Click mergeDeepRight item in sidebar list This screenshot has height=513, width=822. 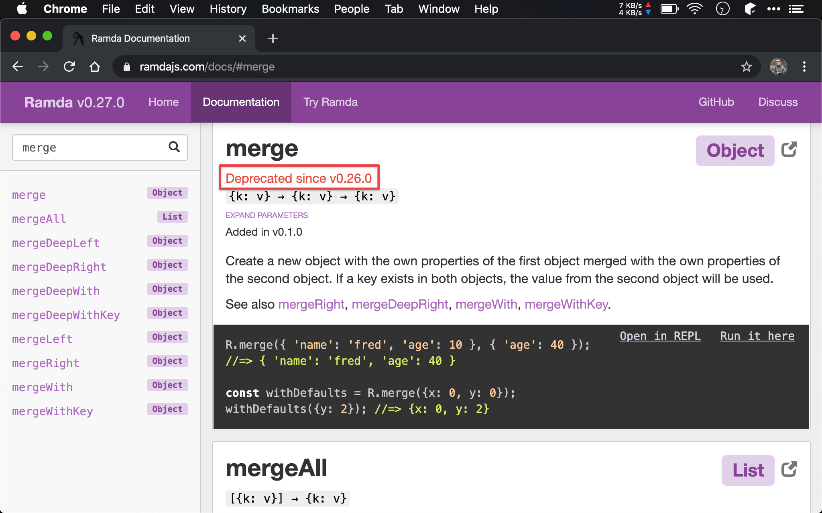click(x=59, y=267)
